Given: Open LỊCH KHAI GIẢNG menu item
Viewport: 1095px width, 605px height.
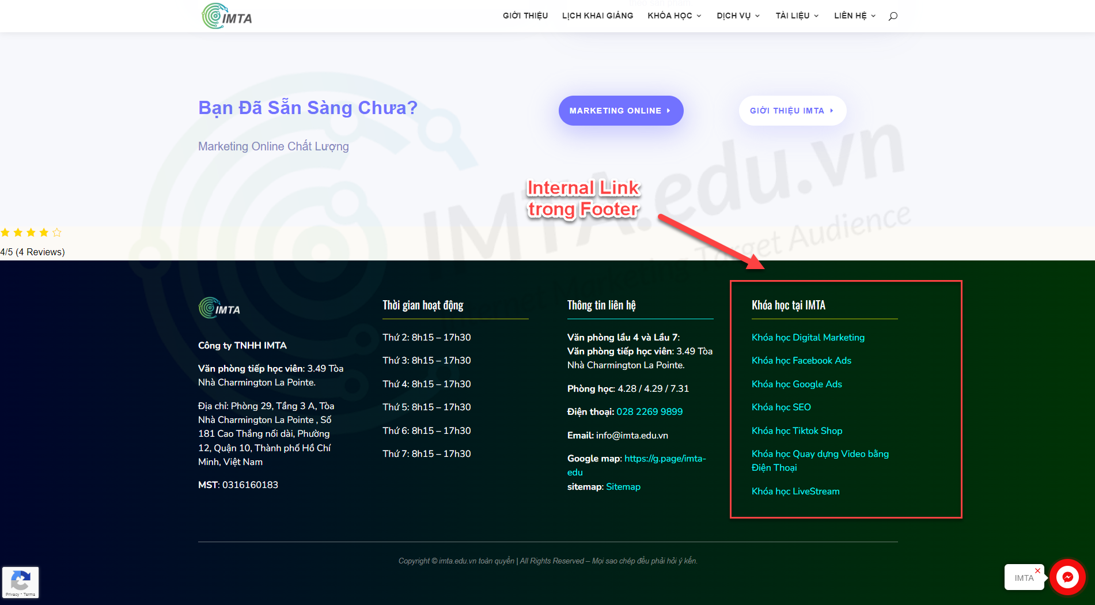Looking at the screenshot, I should click(x=598, y=16).
